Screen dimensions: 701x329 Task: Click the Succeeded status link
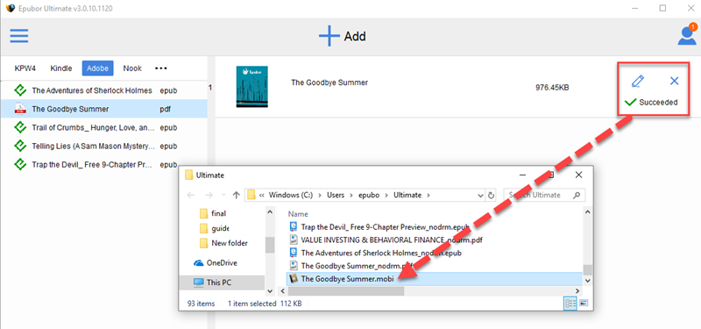[651, 102]
